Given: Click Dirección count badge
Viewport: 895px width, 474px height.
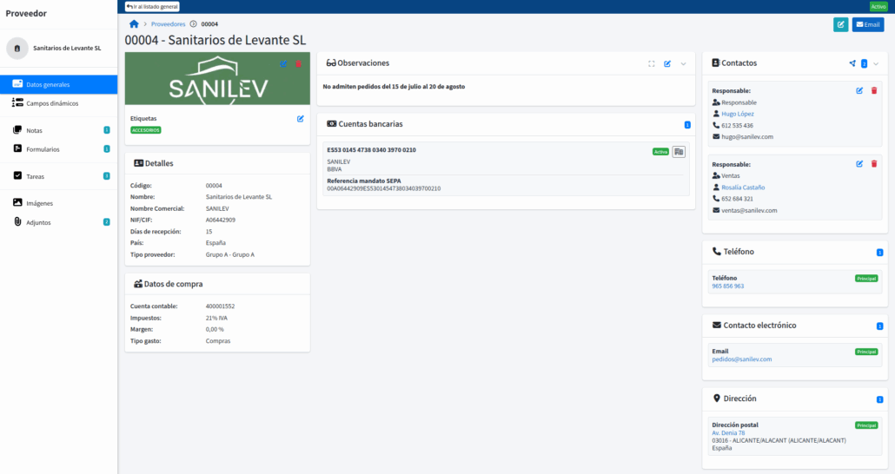Looking at the screenshot, I should [x=879, y=399].
